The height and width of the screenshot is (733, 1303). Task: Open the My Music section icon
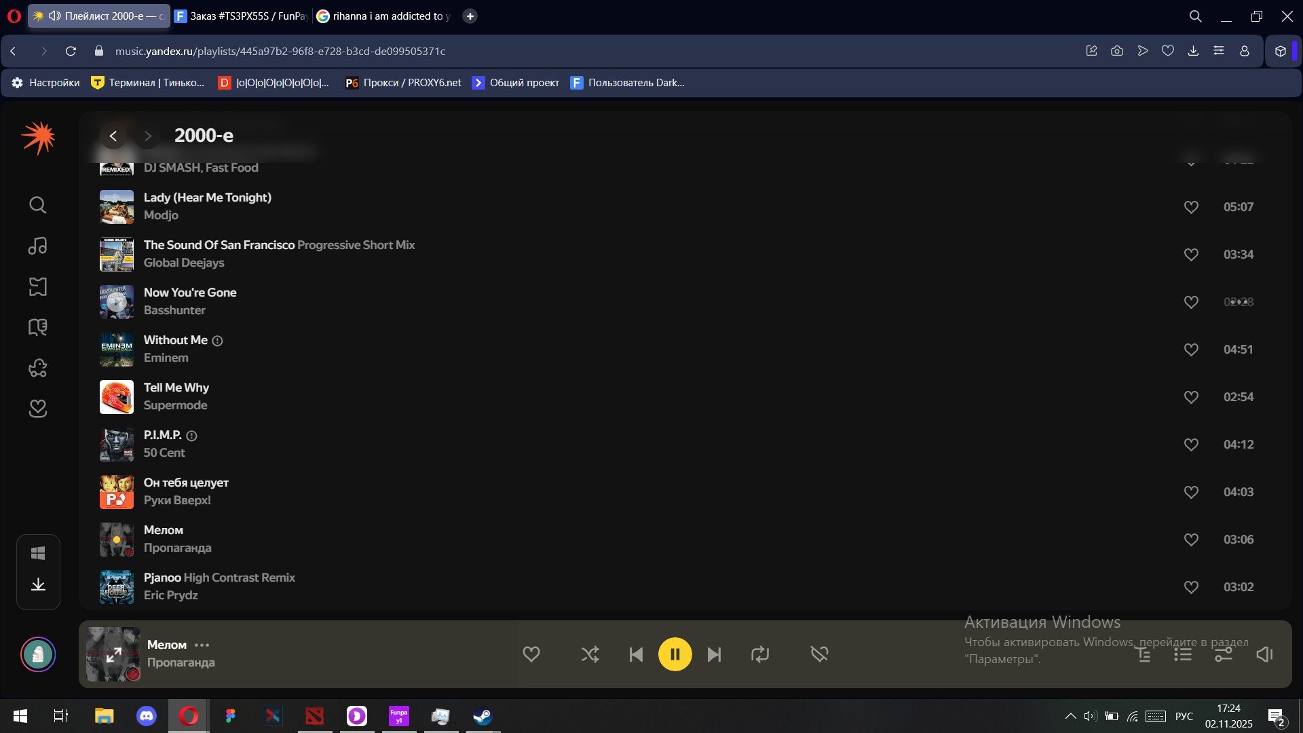click(x=37, y=246)
